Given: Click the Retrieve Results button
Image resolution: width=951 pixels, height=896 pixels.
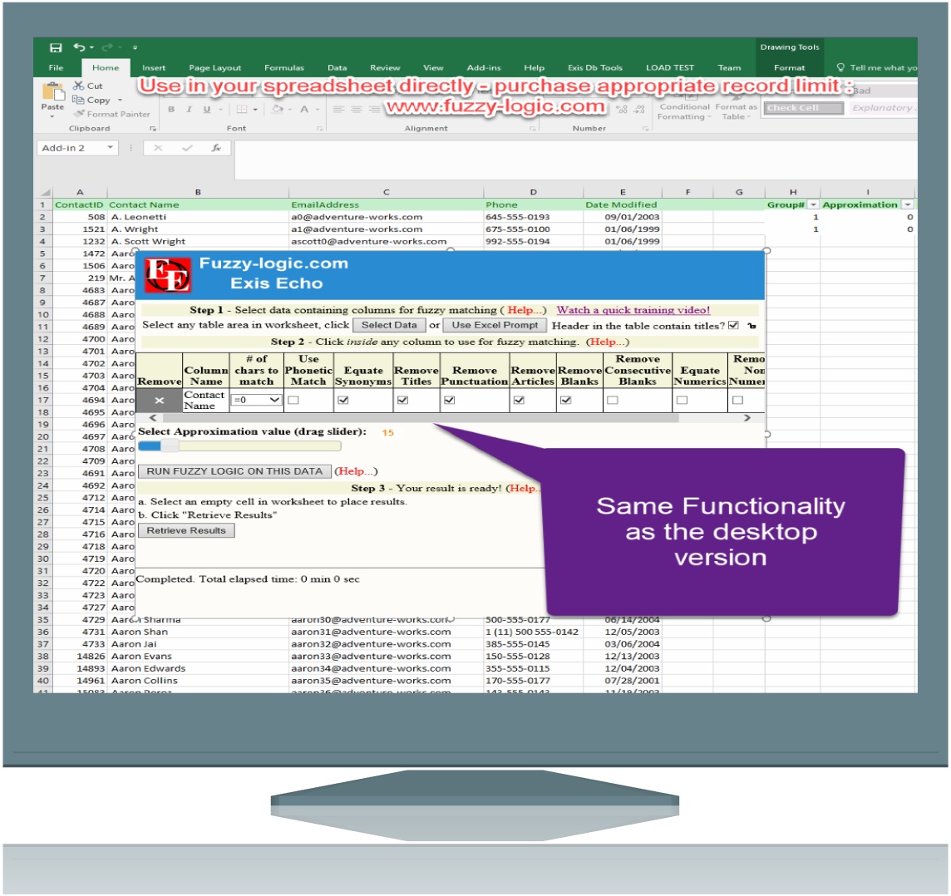Looking at the screenshot, I should [186, 530].
